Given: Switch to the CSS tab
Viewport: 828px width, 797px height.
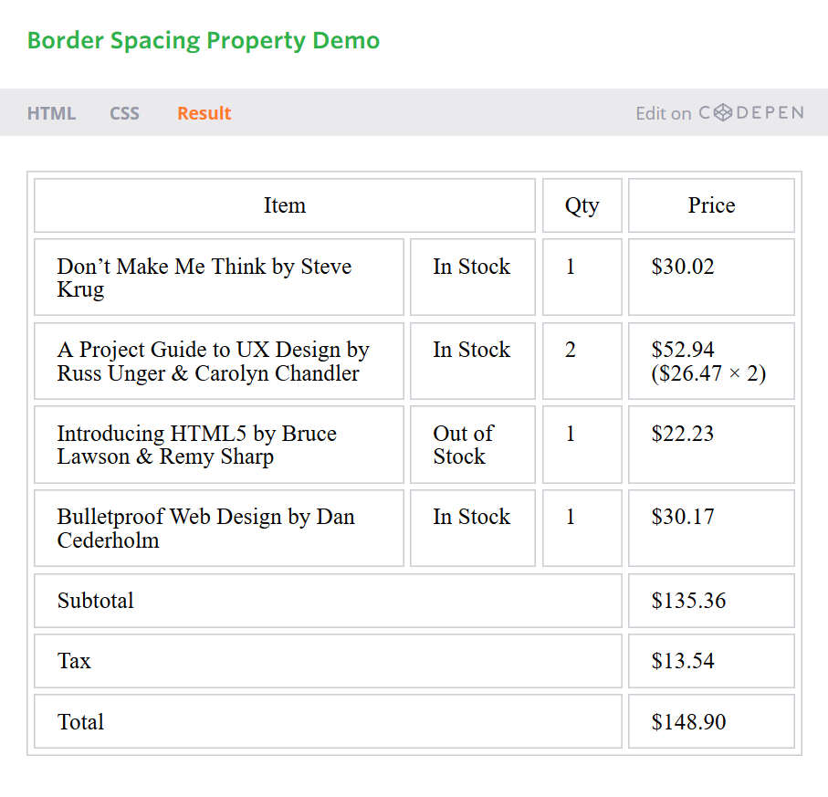Looking at the screenshot, I should [x=124, y=113].
